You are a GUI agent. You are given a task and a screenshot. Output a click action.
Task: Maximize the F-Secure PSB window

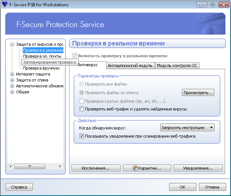212,5
